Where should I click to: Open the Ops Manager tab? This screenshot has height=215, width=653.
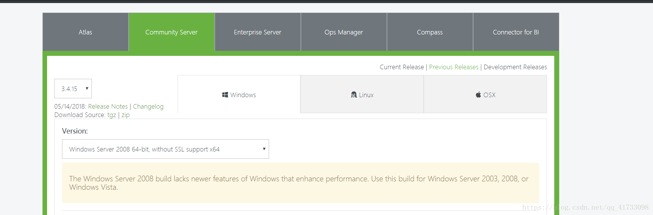click(x=344, y=32)
